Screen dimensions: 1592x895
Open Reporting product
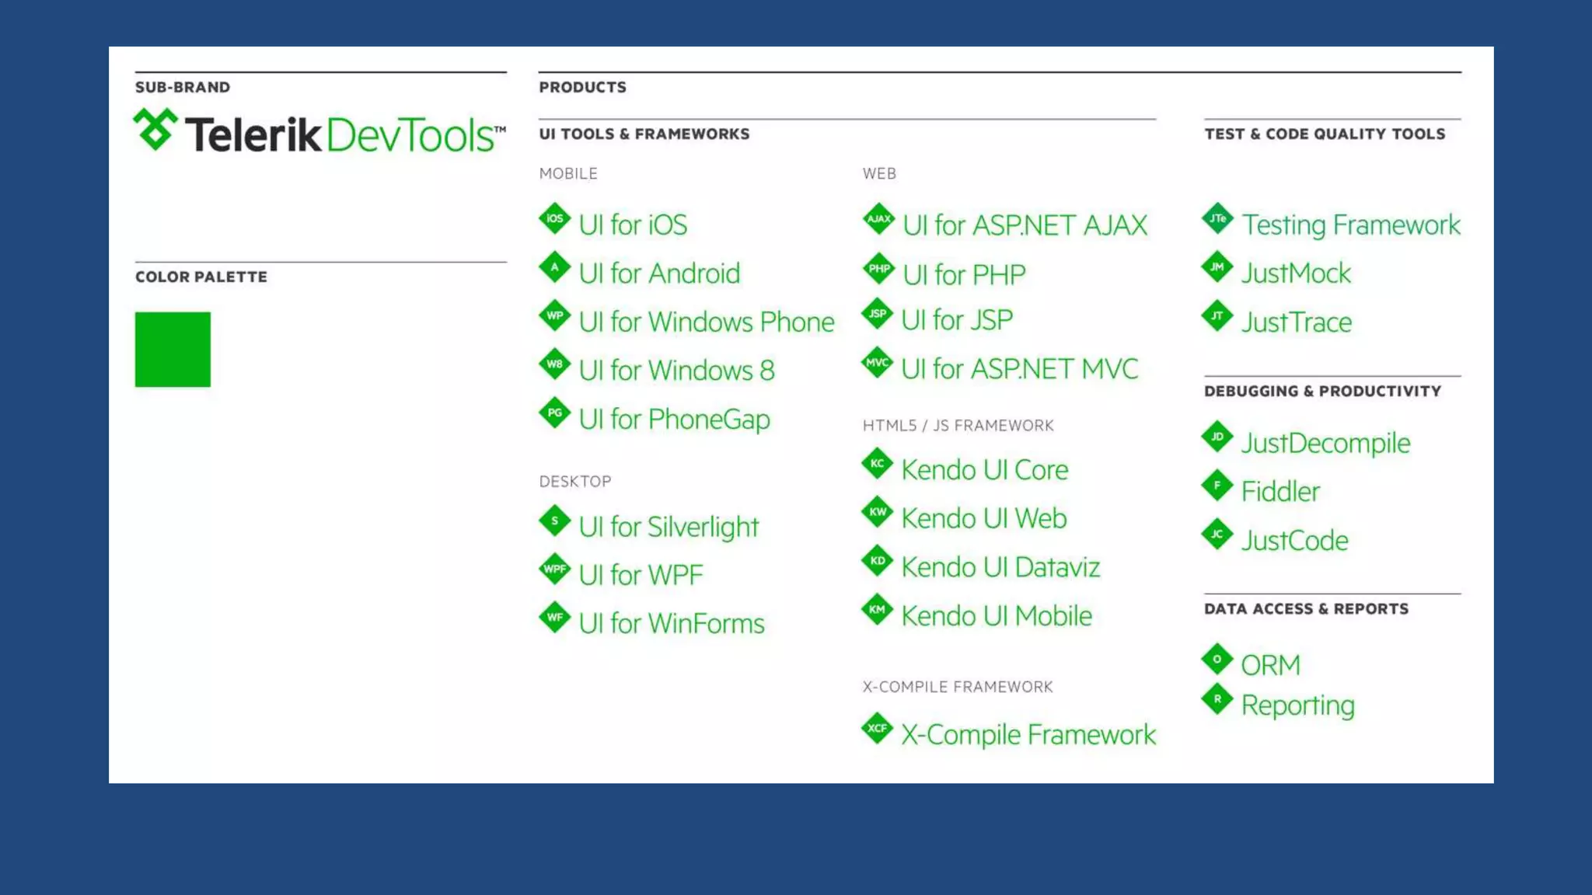pos(1297,705)
